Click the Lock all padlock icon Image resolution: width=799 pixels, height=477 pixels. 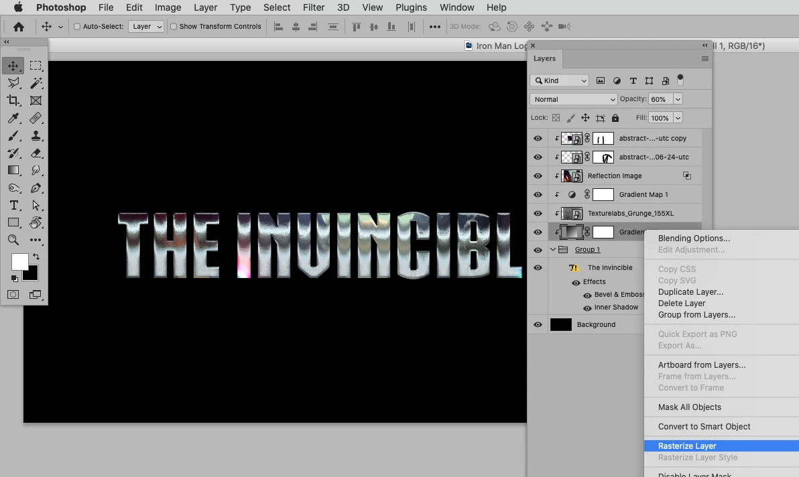pos(615,118)
